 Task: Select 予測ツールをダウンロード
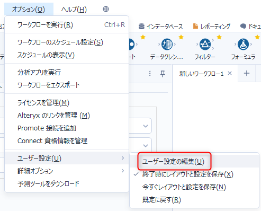pyautogui.click(x=67, y=183)
